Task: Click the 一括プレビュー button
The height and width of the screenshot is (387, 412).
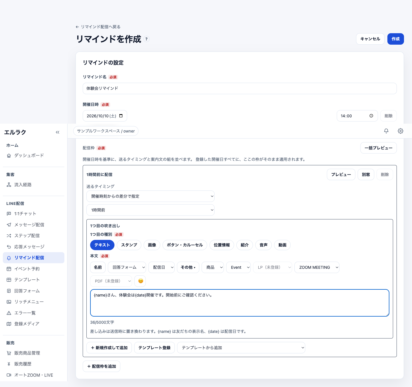Action: point(379,148)
